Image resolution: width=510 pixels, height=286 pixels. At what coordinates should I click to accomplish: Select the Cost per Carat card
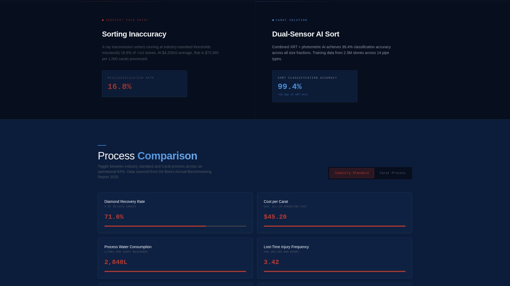[x=334, y=212]
